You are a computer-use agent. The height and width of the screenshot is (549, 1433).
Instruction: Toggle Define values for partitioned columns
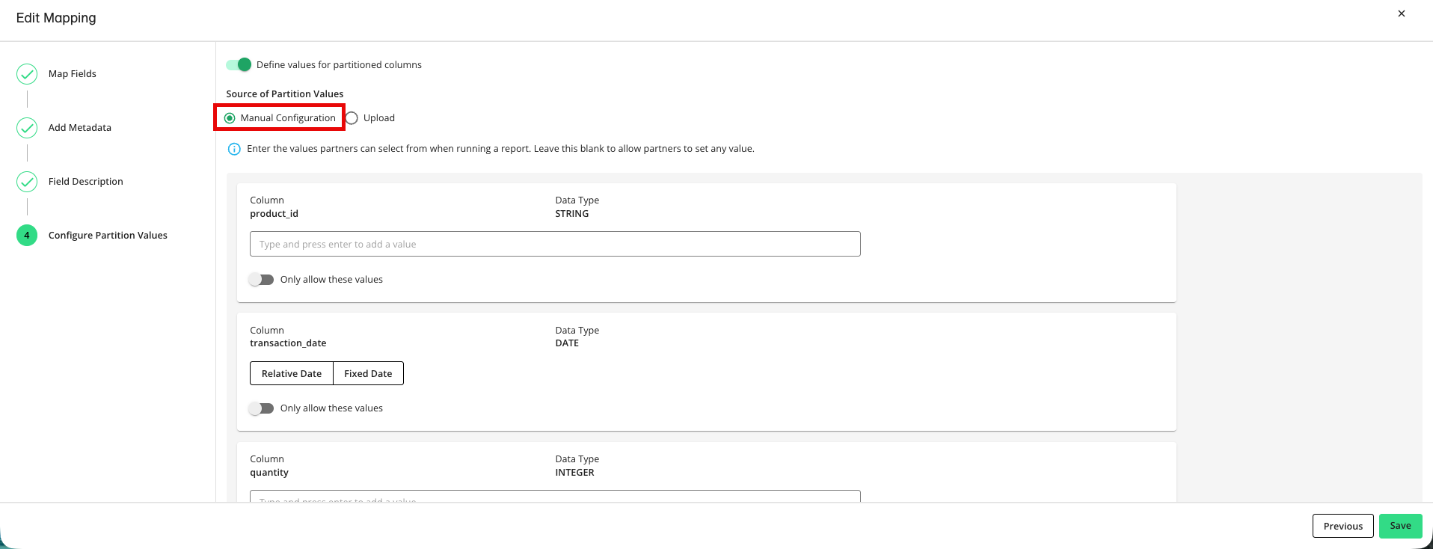[x=239, y=65]
